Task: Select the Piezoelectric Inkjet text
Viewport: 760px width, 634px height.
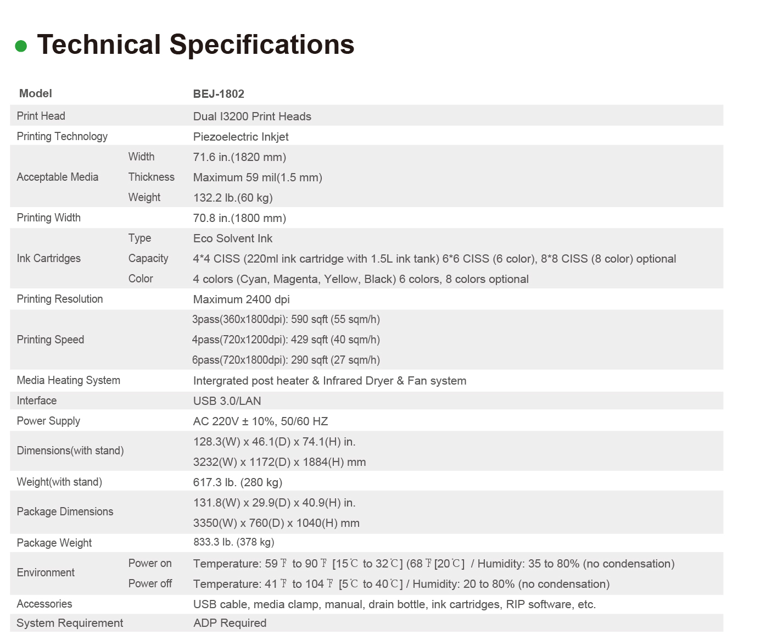Action: [241, 137]
